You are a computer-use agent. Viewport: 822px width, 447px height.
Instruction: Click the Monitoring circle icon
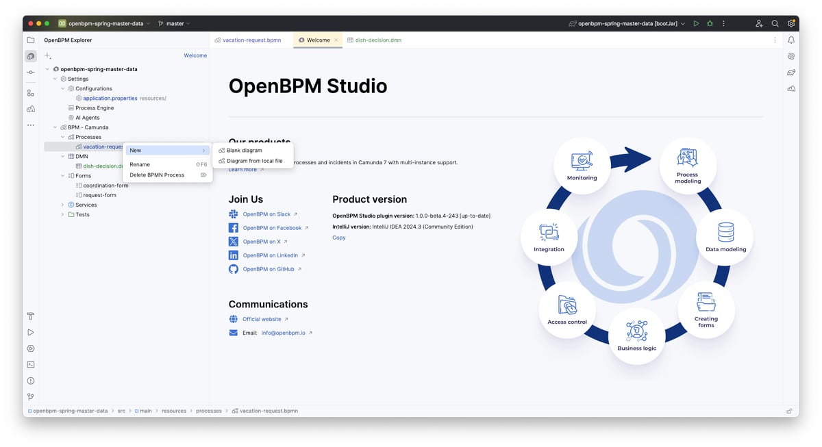(x=582, y=166)
